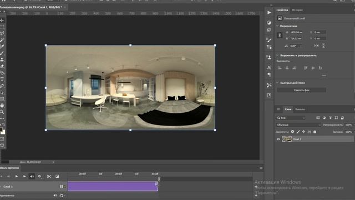This screenshot has height=200, width=355.
Task: Align left edges in Properties panel
Action: point(280,68)
